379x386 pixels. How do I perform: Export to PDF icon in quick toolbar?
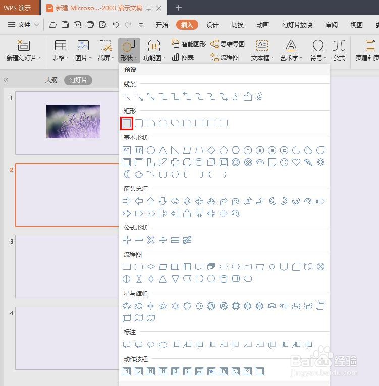click(x=78, y=25)
